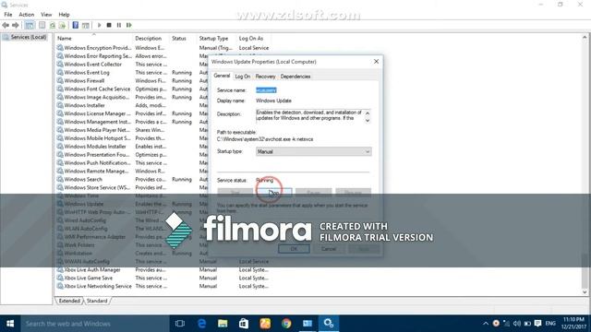Click services list scroll-up arrow

tap(585, 37)
